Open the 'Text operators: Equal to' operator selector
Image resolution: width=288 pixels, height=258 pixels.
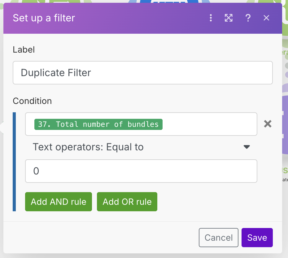(88, 147)
